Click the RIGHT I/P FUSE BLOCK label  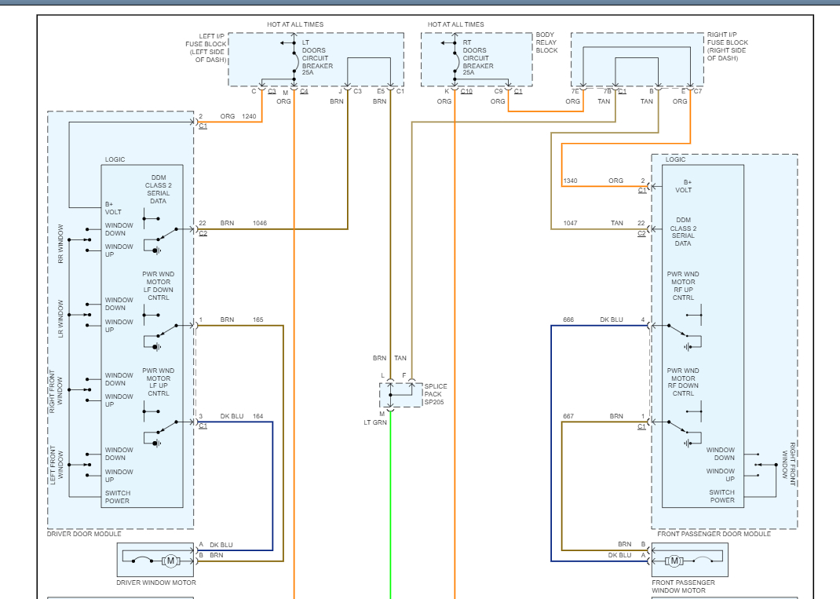point(727,46)
